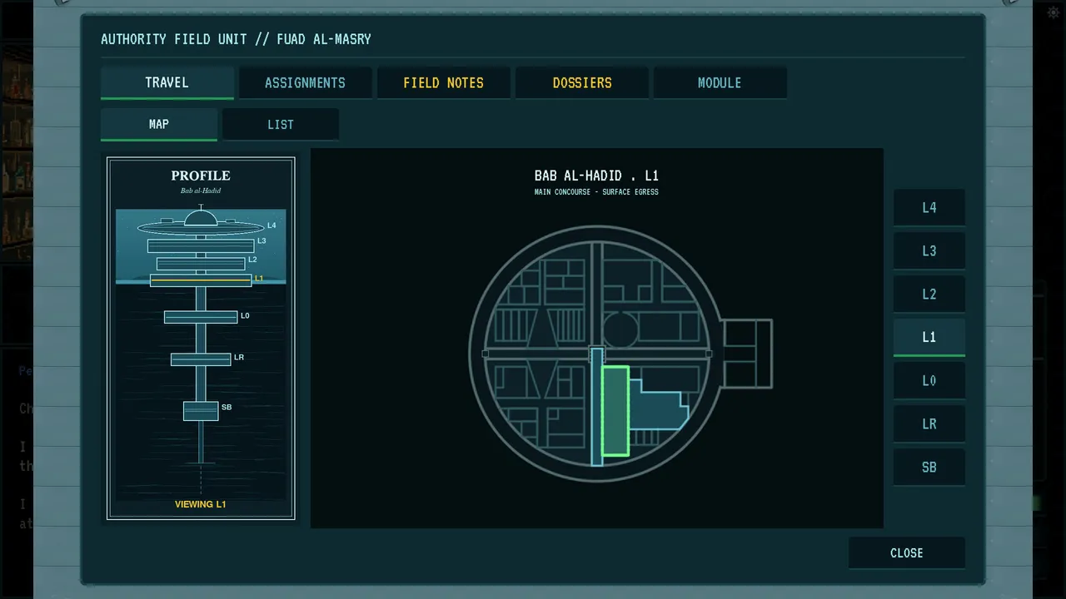Select the active L1 level button

point(929,337)
